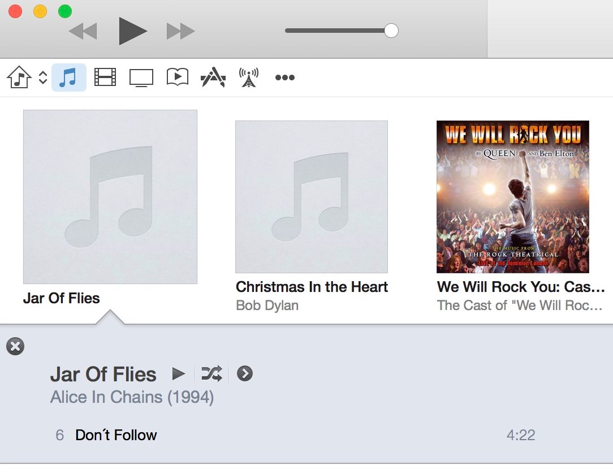Skip back with the rewind button

tap(83, 31)
